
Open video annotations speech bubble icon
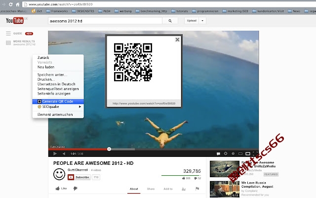point(218,154)
